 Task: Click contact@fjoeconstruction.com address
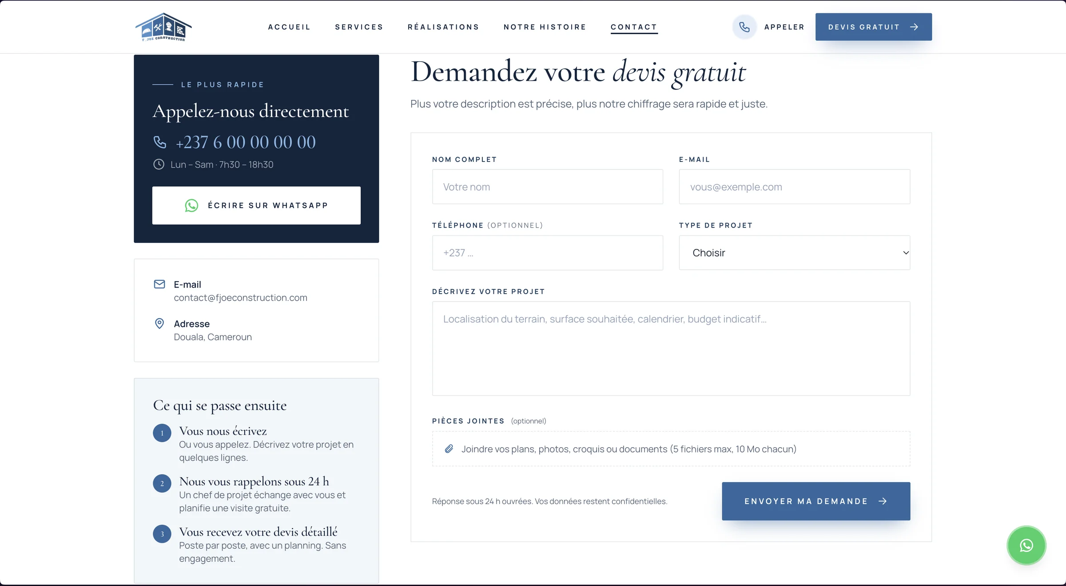[x=240, y=298]
